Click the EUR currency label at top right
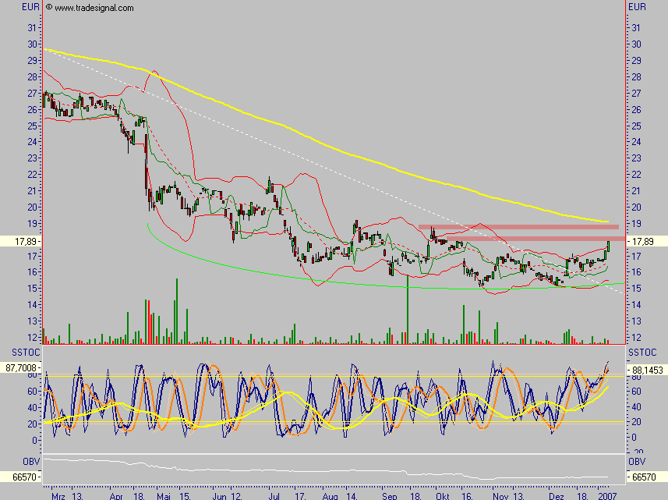The image size is (668, 500). coord(637,7)
